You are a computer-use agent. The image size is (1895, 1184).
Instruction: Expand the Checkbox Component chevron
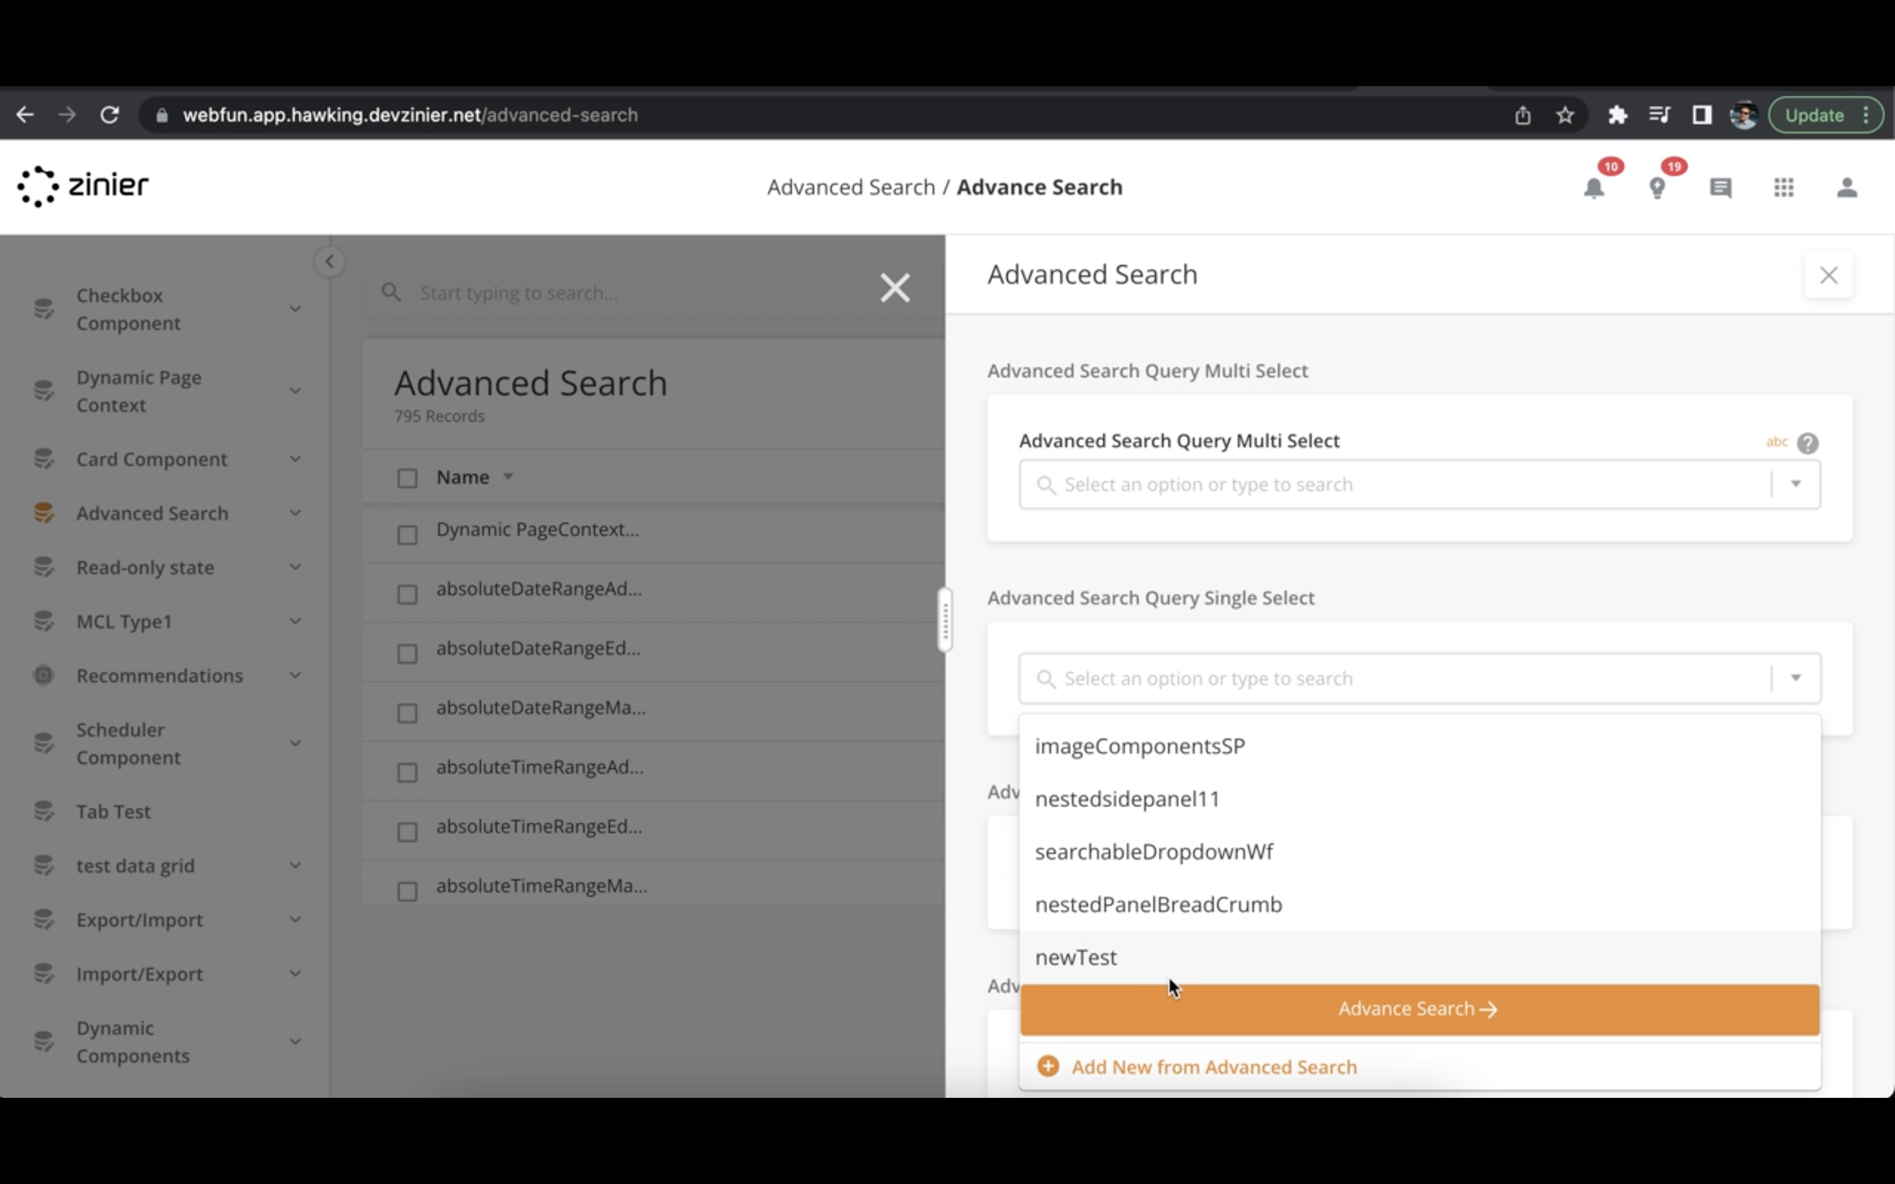[295, 309]
